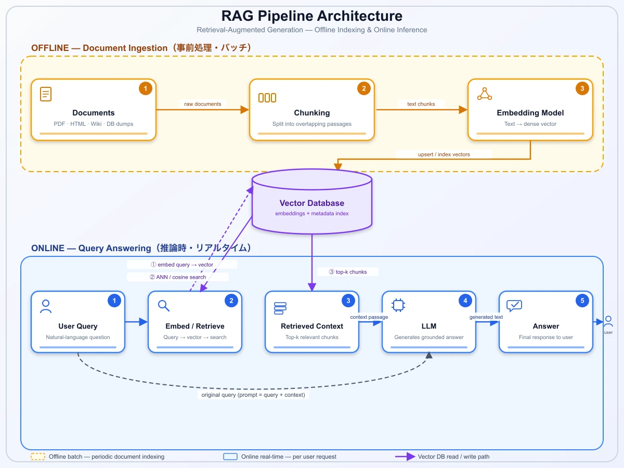Click the blue badge 4 on LLM

[x=465, y=301]
